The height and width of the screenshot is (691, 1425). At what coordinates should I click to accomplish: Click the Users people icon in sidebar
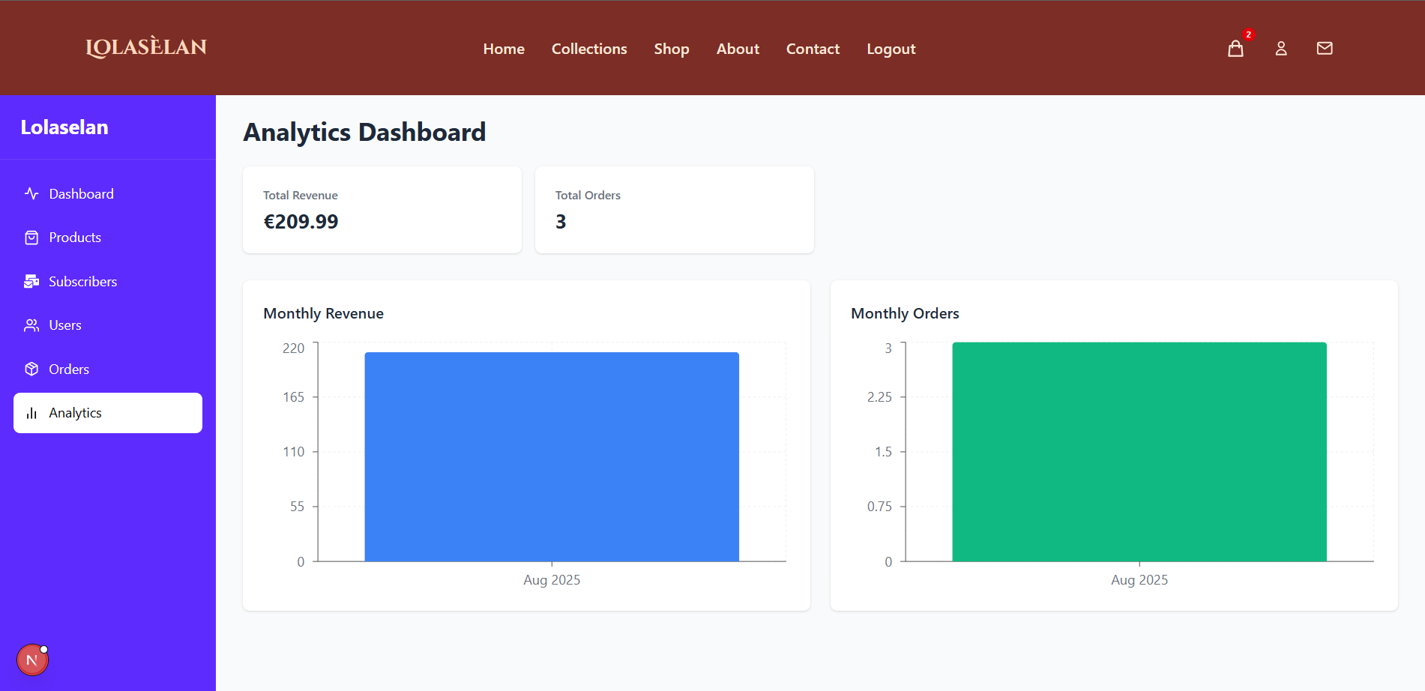tap(31, 325)
